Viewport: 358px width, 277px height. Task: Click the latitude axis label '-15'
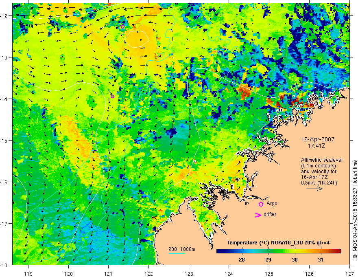click(5, 140)
